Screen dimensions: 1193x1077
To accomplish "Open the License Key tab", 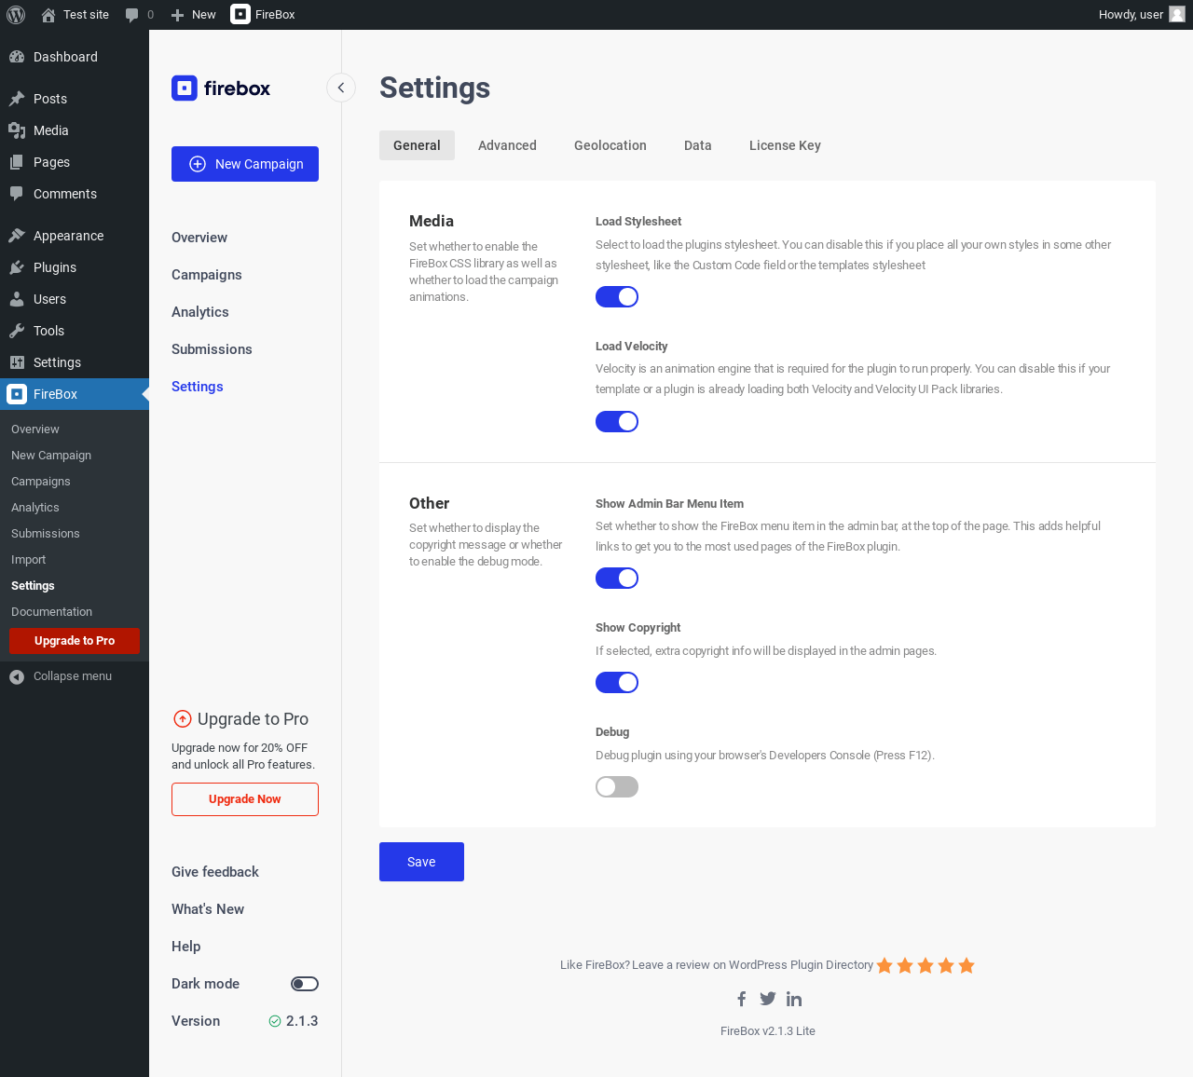I will click(785, 145).
